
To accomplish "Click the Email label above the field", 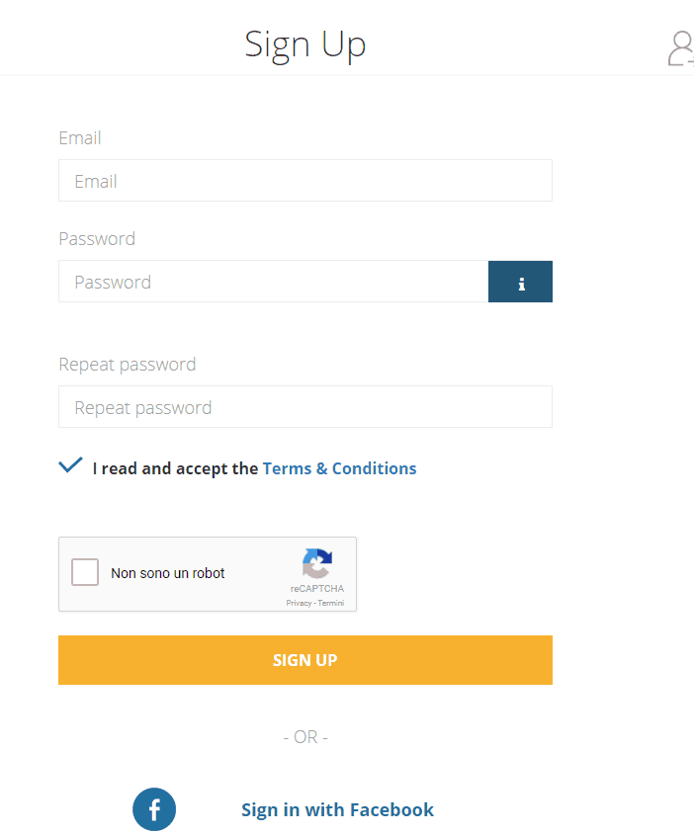I will tap(80, 138).
